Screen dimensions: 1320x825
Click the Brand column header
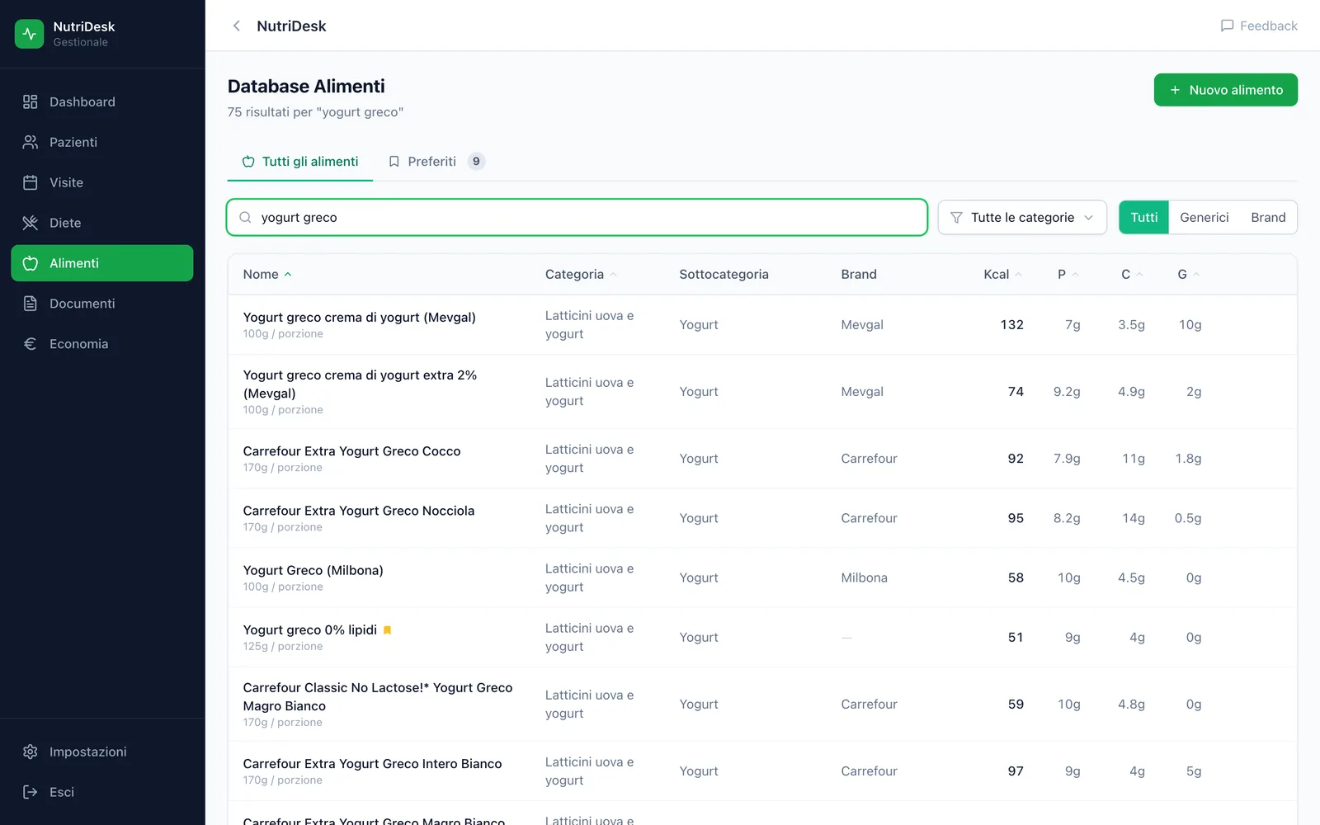click(x=859, y=275)
